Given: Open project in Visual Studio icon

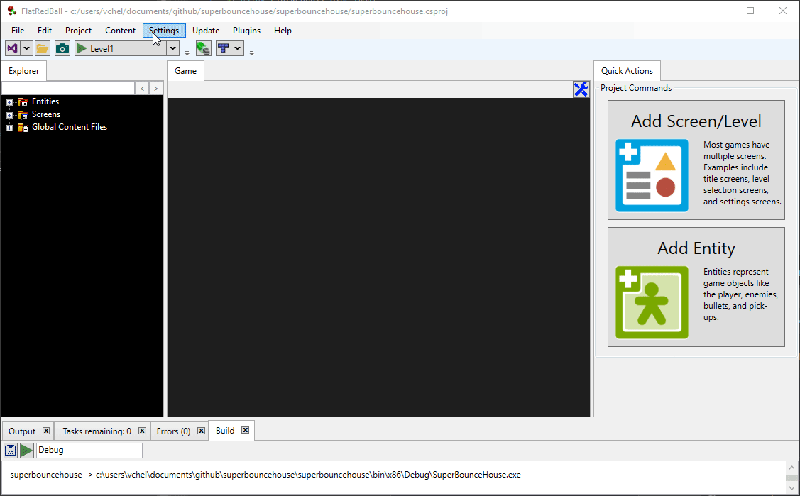Looking at the screenshot, I should 12,48.
